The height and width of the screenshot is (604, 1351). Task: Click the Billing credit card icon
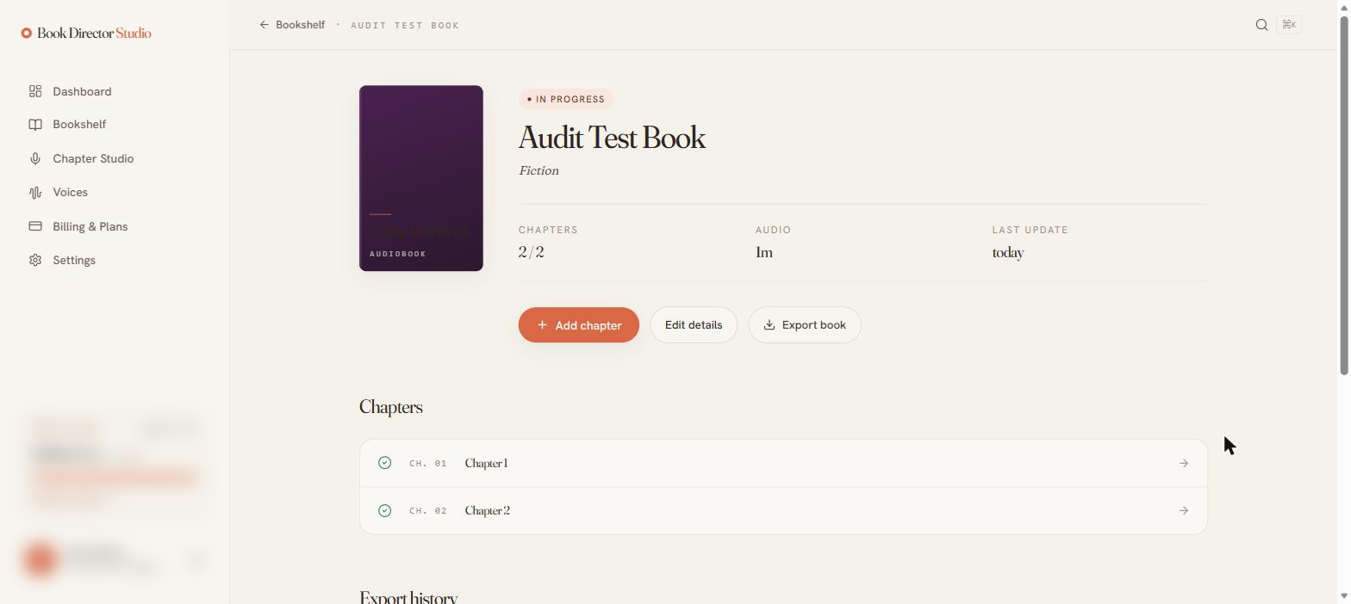35,226
